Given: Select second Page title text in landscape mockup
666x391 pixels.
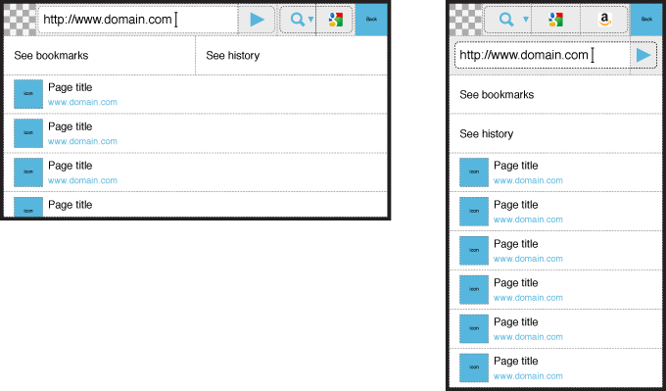Looking at the screenshot, I should 71,126.
